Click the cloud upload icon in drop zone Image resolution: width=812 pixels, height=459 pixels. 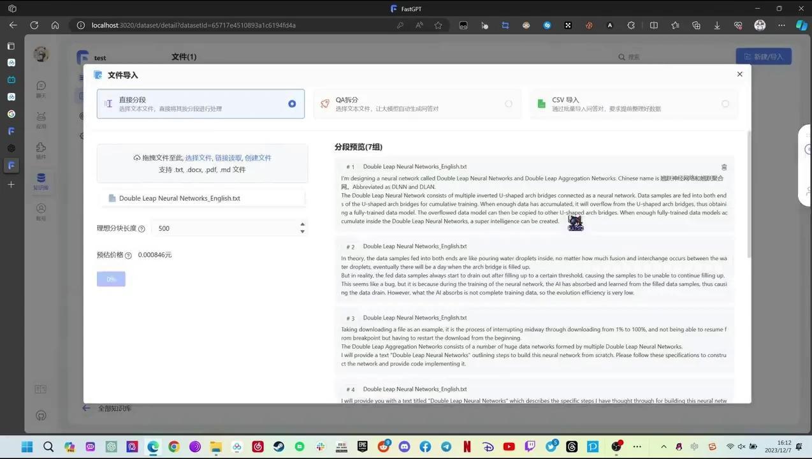(137, 157)
